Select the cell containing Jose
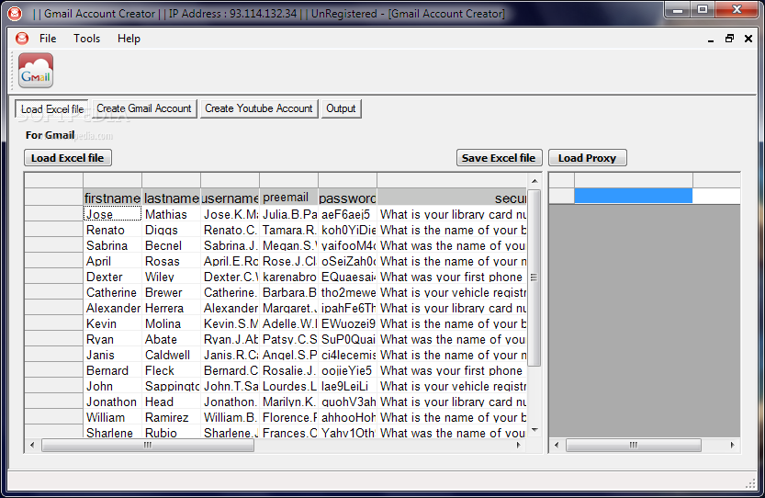The width and height of the screenshot is (765, 498). 112,214
